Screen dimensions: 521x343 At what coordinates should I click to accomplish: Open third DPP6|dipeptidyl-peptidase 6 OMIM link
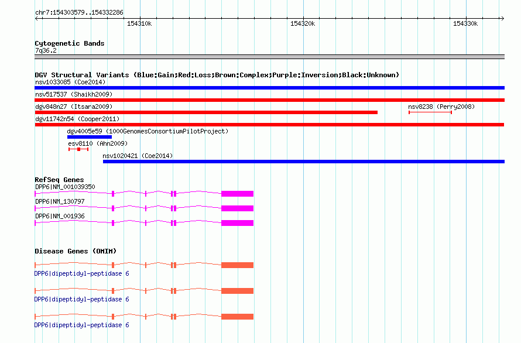tap(82, 325)
